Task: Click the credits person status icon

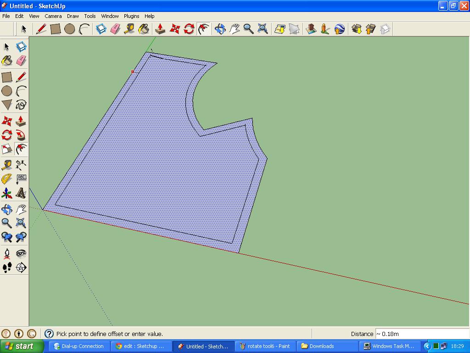Action: pos(18,334)
